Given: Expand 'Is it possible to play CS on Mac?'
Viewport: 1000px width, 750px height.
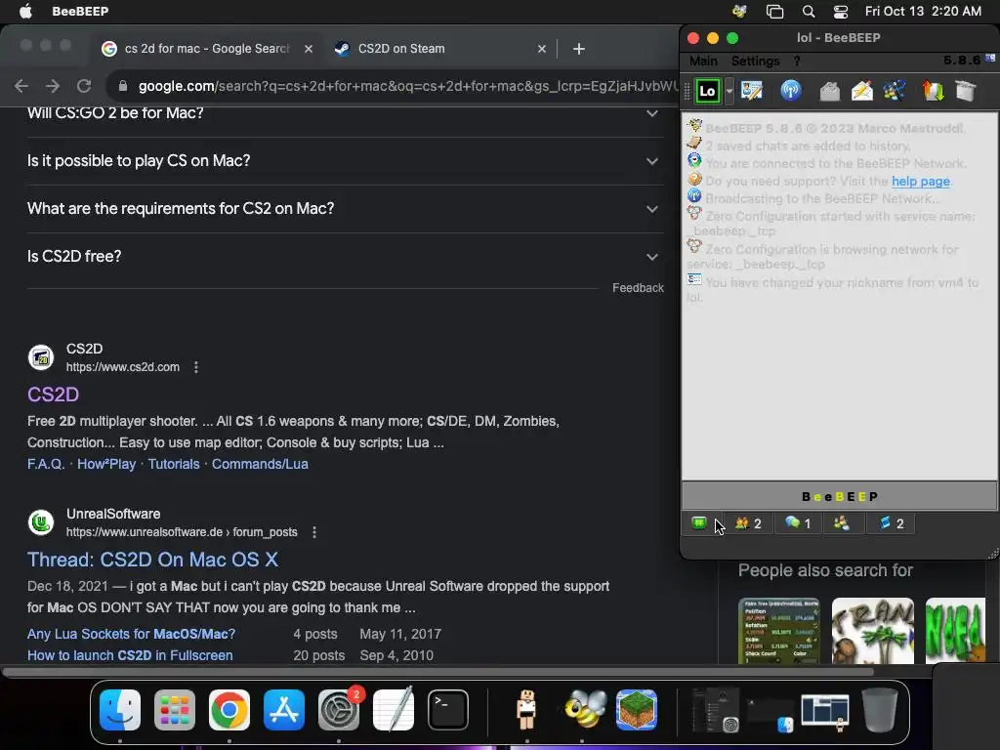Looking at the screenshot, I should tap(343, 161).
